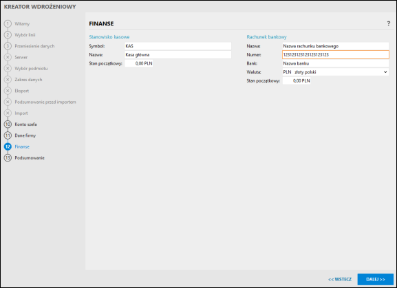Click the step 13 Podsumowanie circle

(x=8, y=157)
